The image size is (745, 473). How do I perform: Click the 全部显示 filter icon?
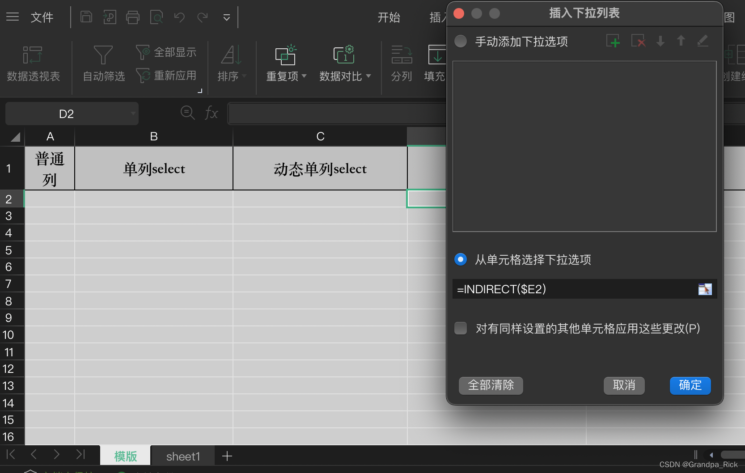(x=142, y=52)
